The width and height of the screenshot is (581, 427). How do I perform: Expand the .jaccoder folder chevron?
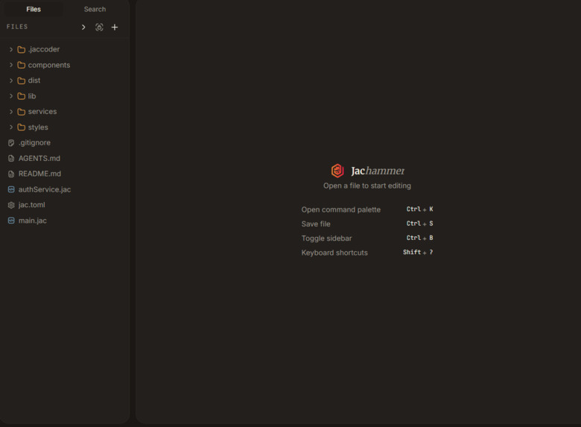[11, 49]
